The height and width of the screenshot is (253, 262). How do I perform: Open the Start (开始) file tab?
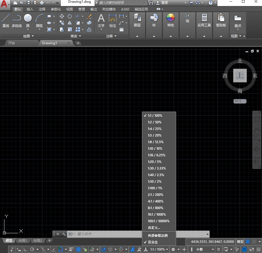pos(12,43)
